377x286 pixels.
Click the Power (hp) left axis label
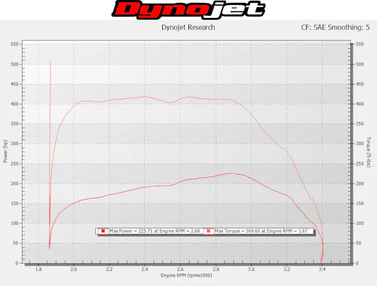coord(5,151)
